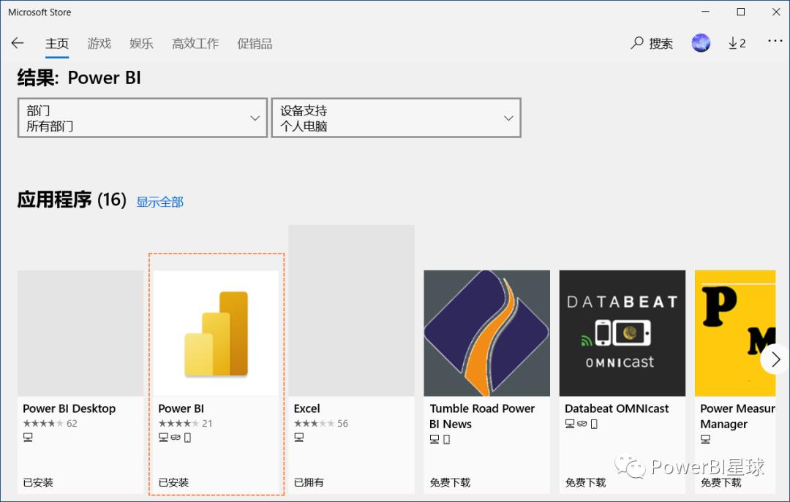
Task: Click the 显示全部 show all link
Action: click(159, 202)
